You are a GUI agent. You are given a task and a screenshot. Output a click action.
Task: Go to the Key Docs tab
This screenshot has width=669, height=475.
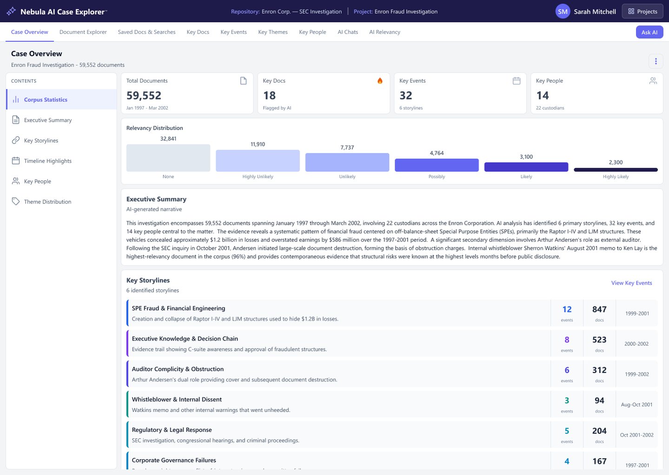(x=198, y=32)
